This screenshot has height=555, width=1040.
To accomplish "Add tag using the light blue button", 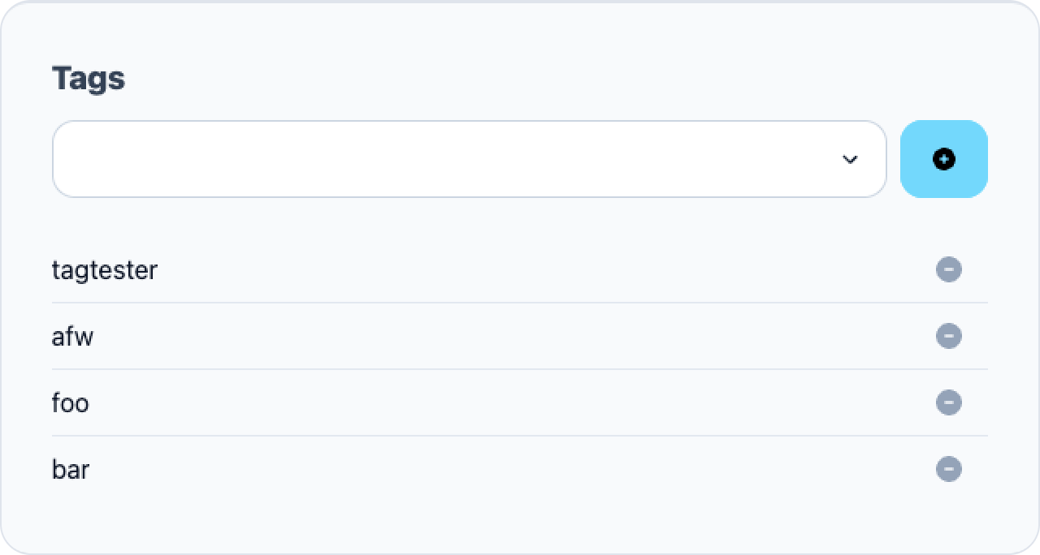I will point(944,159).
